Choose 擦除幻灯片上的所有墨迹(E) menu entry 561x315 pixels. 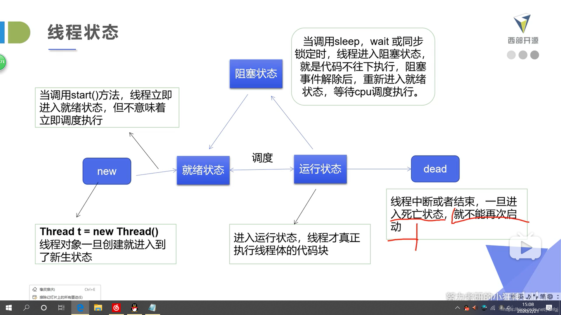[65, 297]
